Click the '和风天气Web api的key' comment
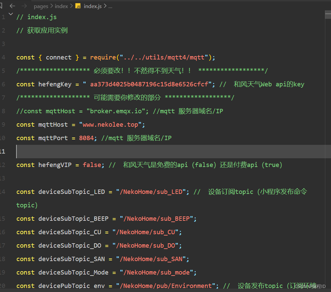331x292 pixels. [x=269, y=84]
